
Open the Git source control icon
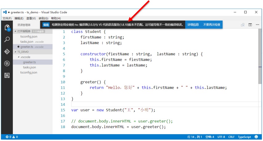click(x=7, y=51)
